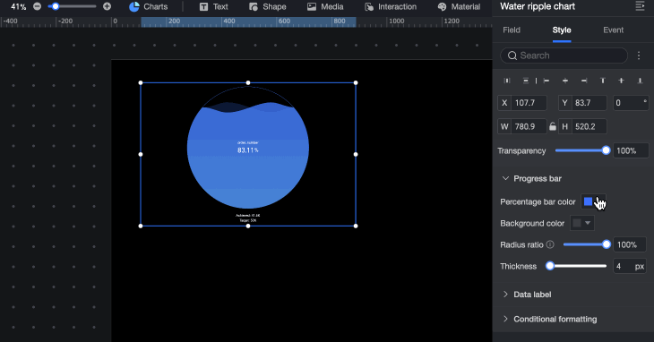The height and width of the screenshot is (342, 654).
Task: Distribute vertically using the second alignment icon
Action: (x=526, y=81)
